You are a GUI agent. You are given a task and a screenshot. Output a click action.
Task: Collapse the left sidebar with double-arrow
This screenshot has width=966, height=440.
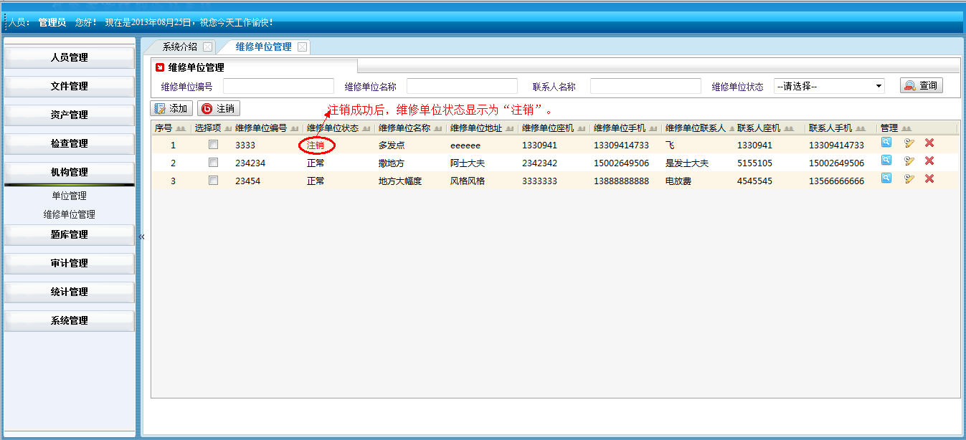point(141,236)
